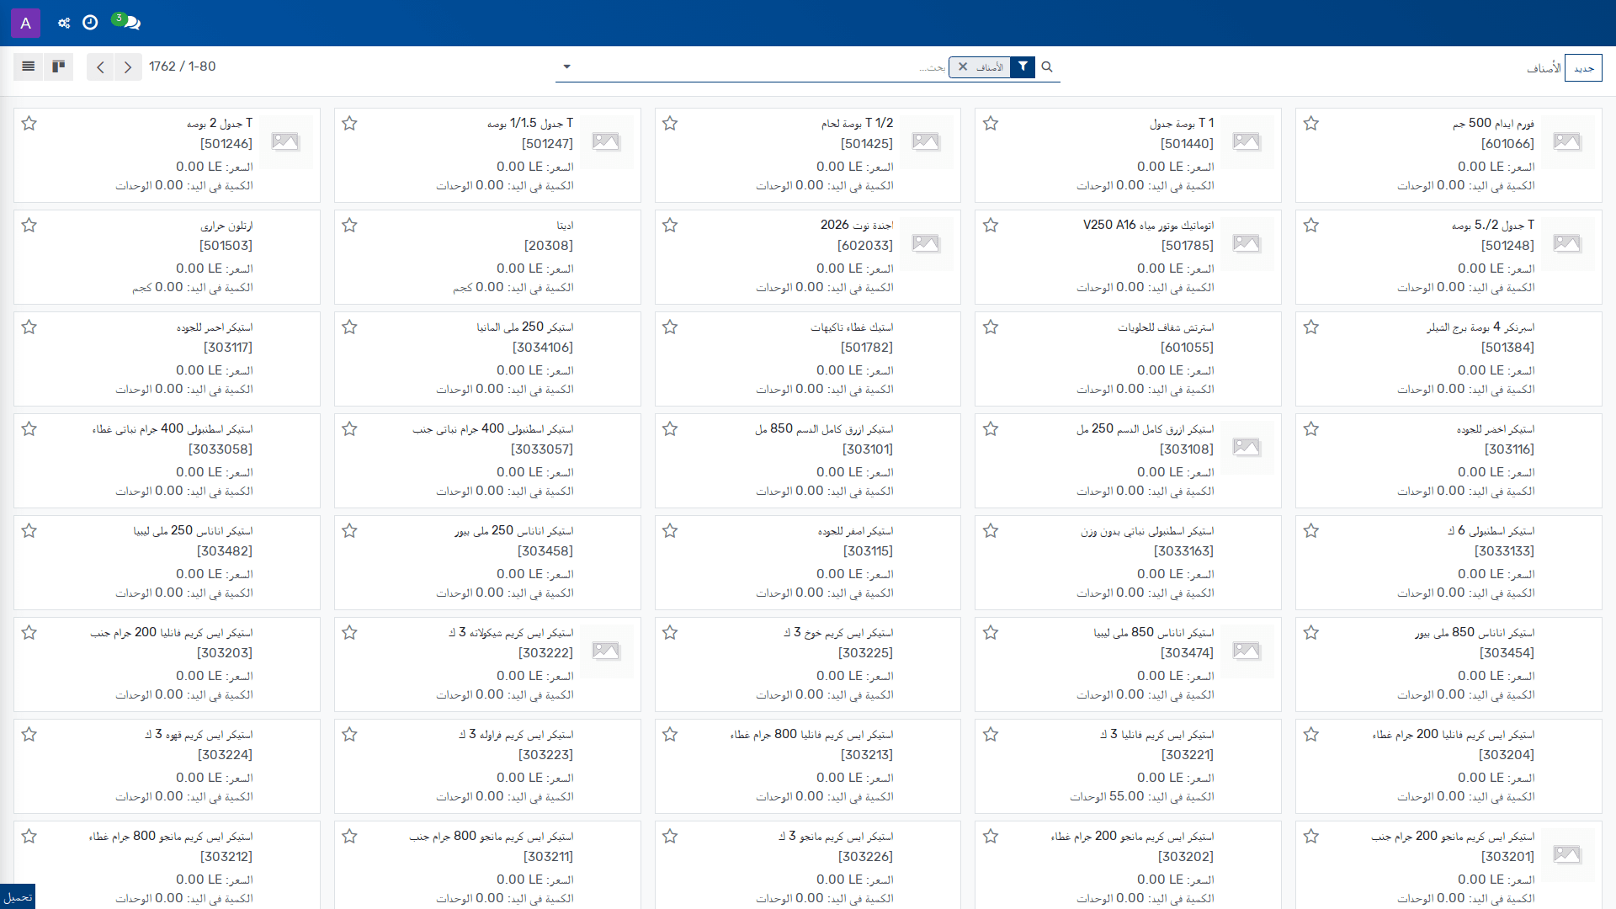
Task: Toggle favorite star on product 501246
Action: 29,124
